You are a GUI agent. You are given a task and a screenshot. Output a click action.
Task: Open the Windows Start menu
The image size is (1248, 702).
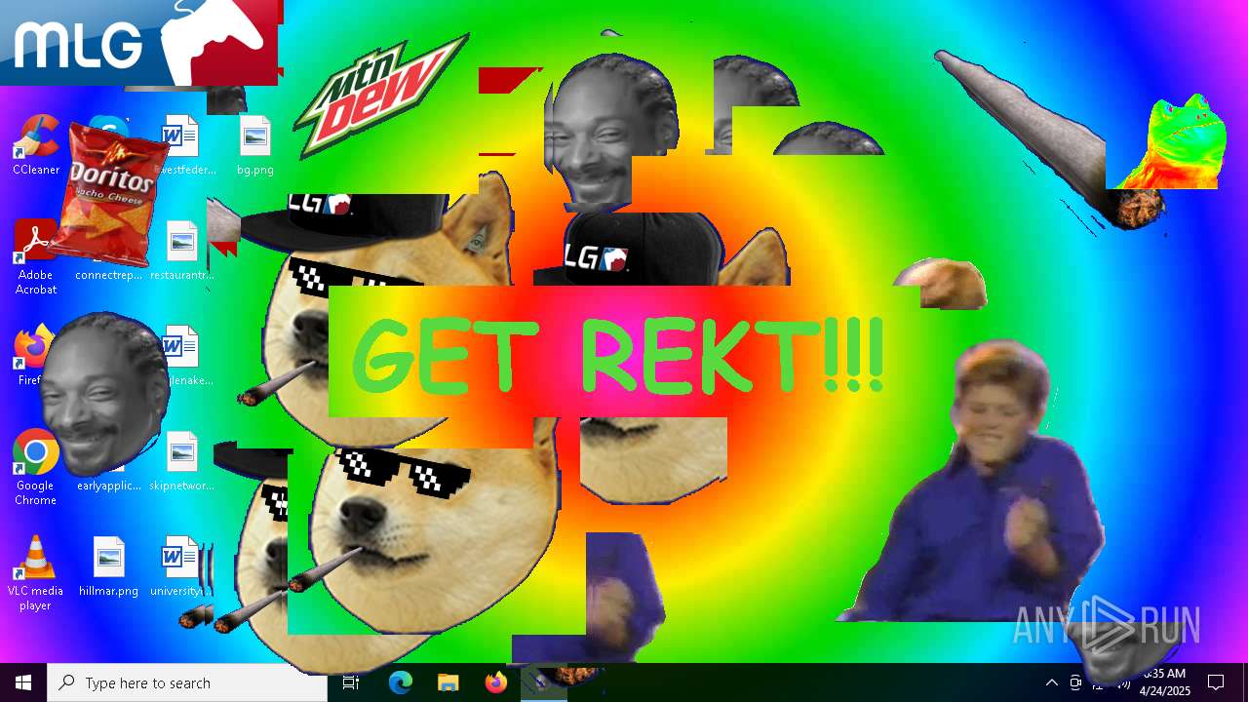point(23,682)
